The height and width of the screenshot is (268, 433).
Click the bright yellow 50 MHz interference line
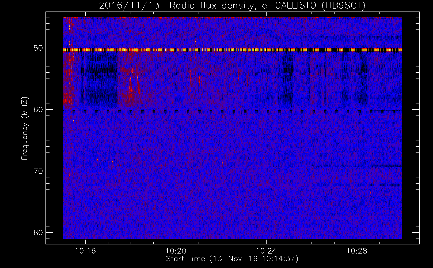click(232, 50)
